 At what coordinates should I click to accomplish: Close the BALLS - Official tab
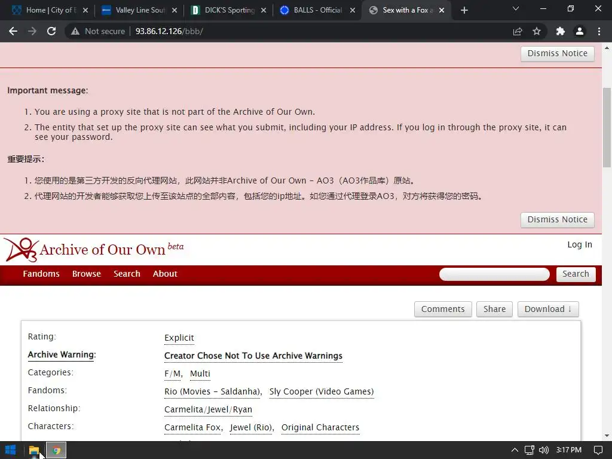pos(353,10)
